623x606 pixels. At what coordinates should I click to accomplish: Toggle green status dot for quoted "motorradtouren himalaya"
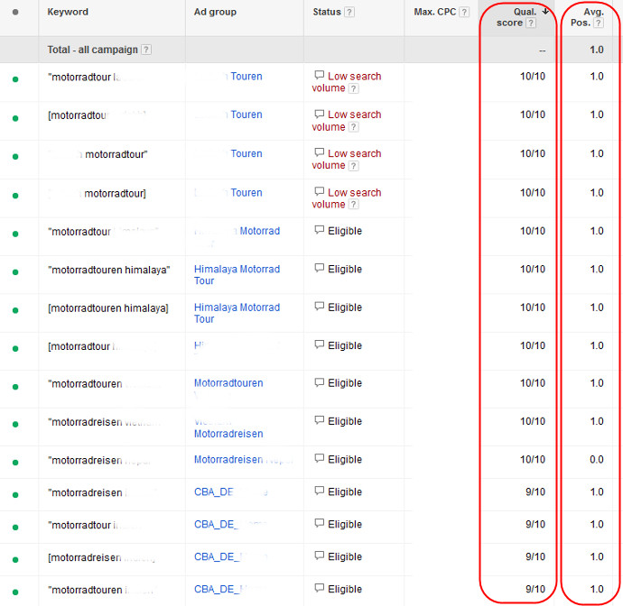(x=15, y=271)
